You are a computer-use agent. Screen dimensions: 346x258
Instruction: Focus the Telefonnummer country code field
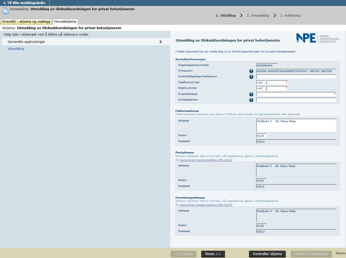261,83
